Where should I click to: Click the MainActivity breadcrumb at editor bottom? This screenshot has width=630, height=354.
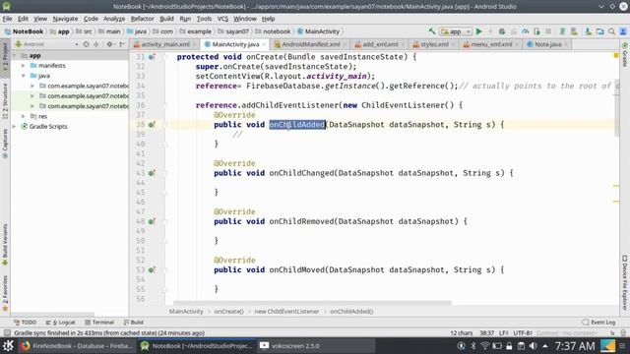pyautogui.click(x=186, y=312)
